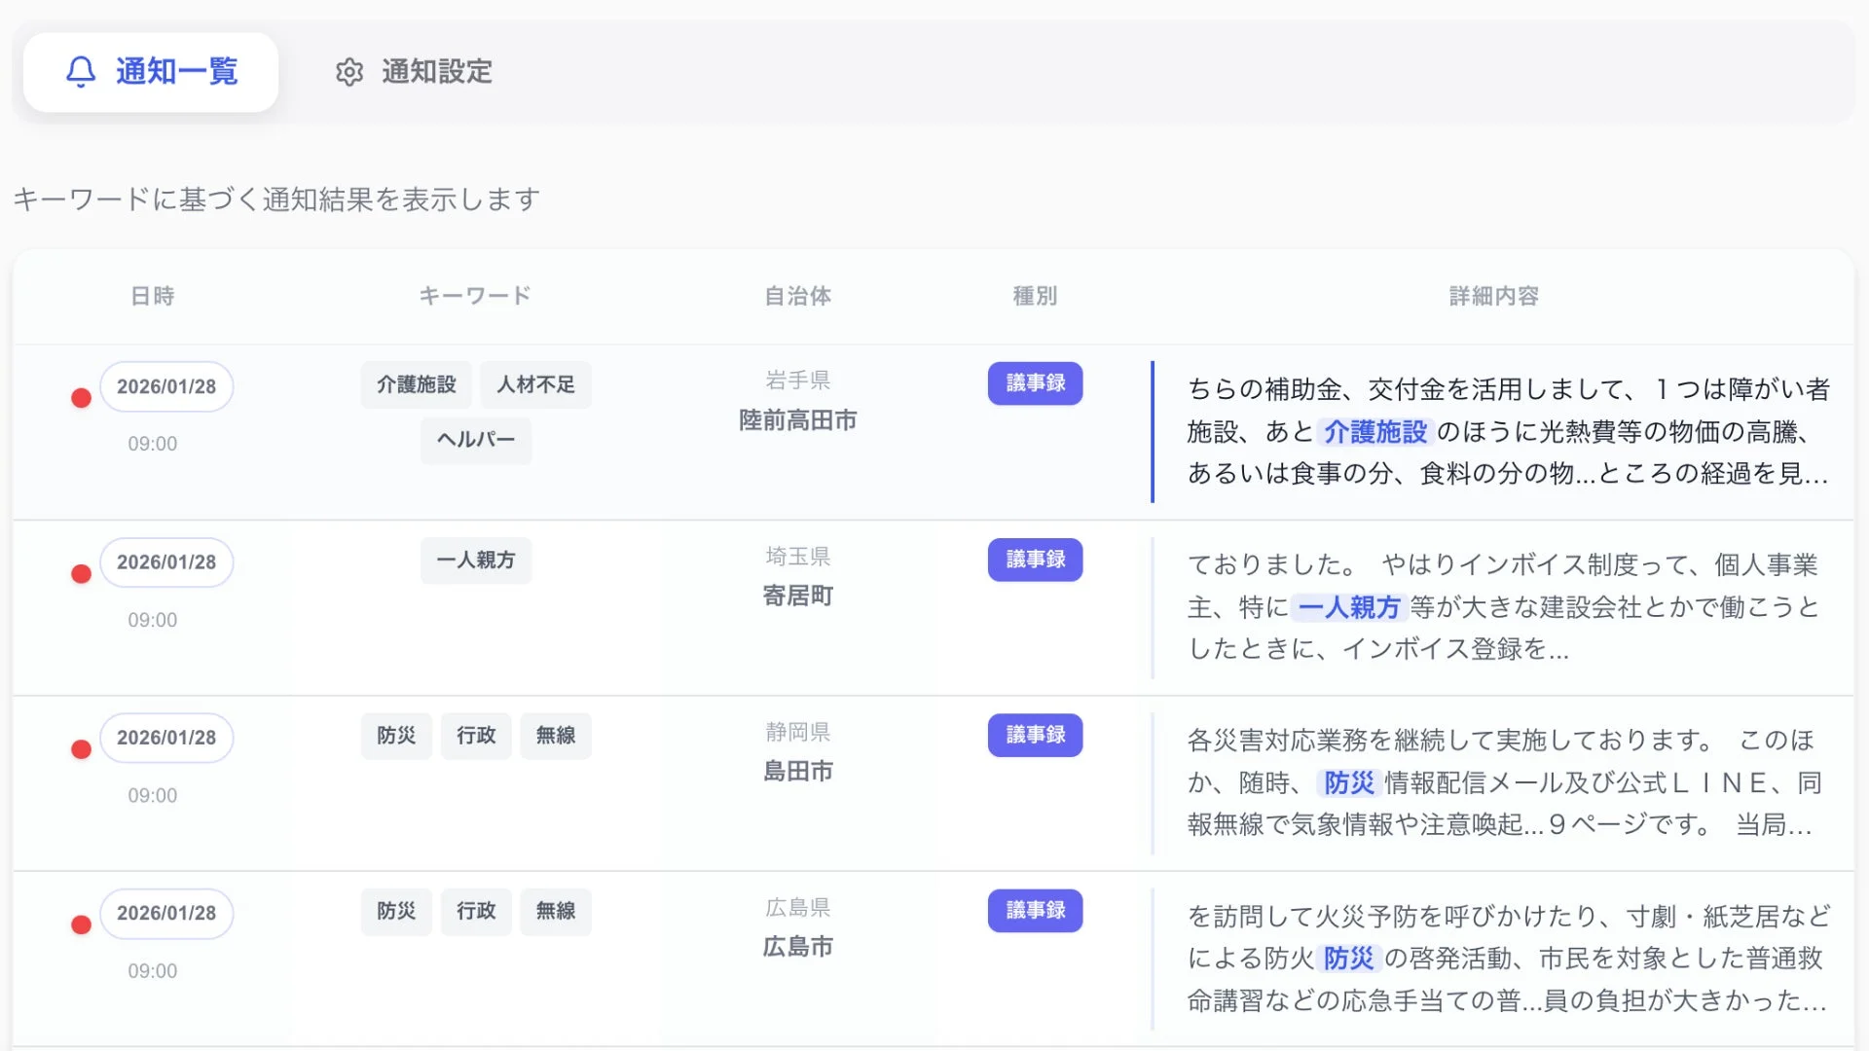Select the 防災 tag in the 島田市 row

(x=396, y=736)
